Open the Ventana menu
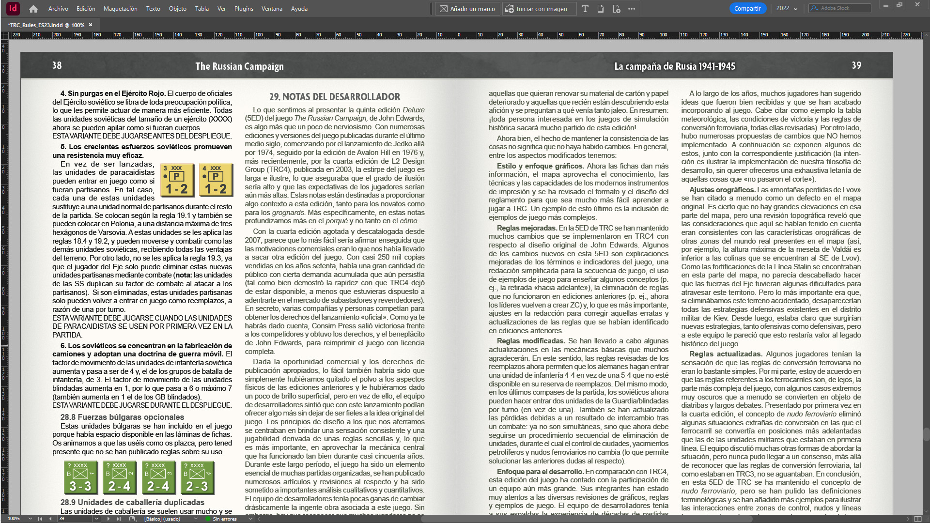The height and width of the screenshot is (523, 930). [x=272, y=9]
